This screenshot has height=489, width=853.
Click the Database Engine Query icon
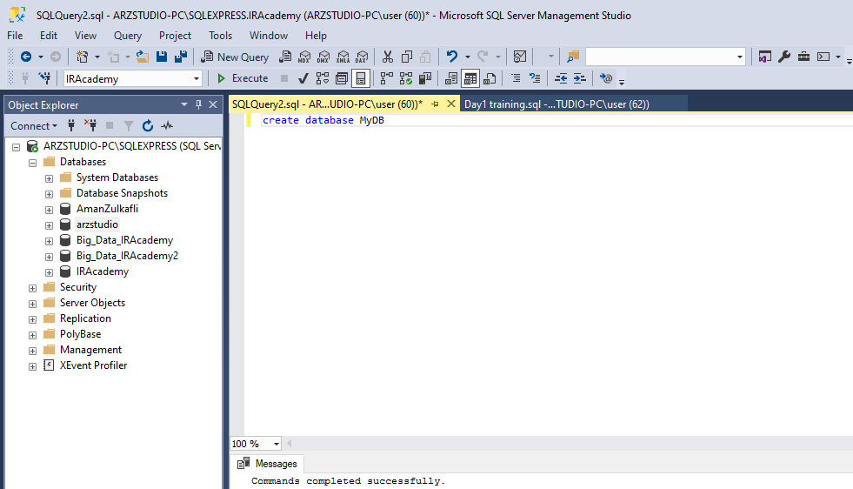pos(285,57)
